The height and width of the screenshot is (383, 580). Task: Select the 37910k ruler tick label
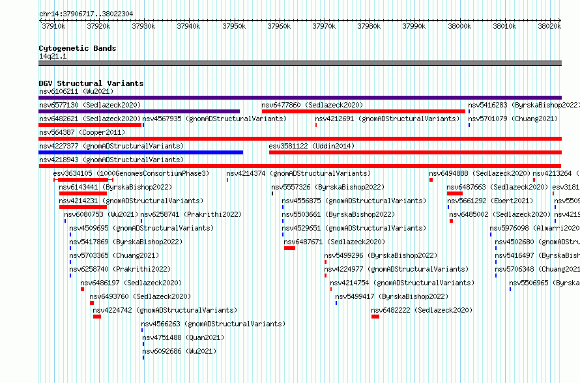click(53, 26)
